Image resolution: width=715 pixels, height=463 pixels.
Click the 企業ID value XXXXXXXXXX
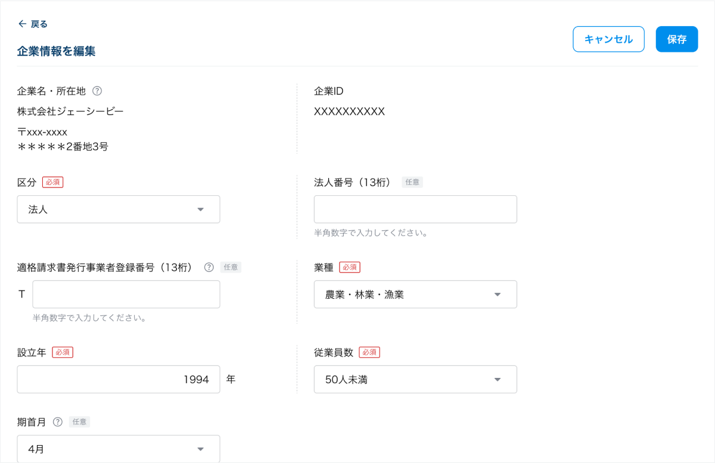click(x=349, y=111)
